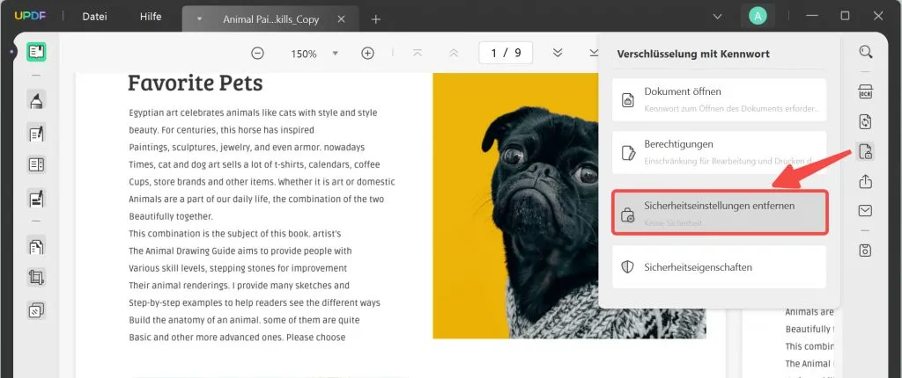Viewport: 902px width, 378px height.
Task: Jump to first page arrow
Action: 418,54
